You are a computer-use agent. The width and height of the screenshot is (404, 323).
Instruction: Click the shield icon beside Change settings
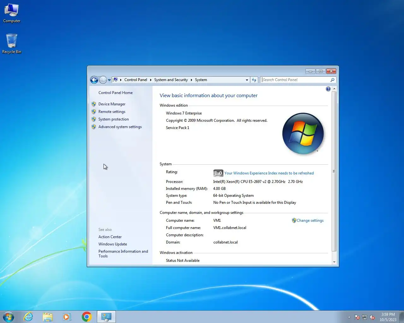pyautogui.click(x=294, y=220)
